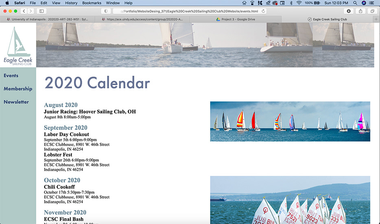Open the Membership page link
The width and height of the screenshot is (380, 224).
pyautogui.click(x=18, y=88)
